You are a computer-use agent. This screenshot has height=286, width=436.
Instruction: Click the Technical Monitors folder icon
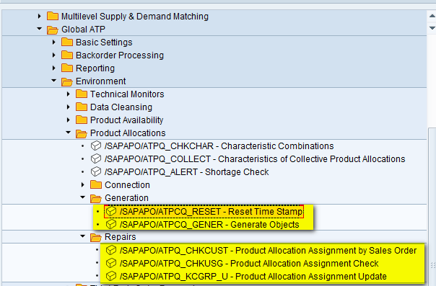pos(82,94)
